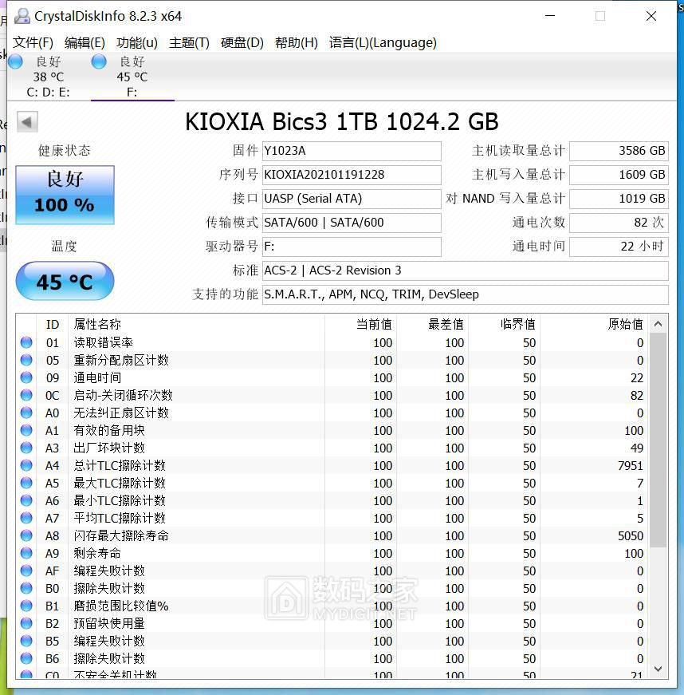Screen dimensions: 684x695
Task: Click the raw value 49 in A3 row
Action: (637, 448)
